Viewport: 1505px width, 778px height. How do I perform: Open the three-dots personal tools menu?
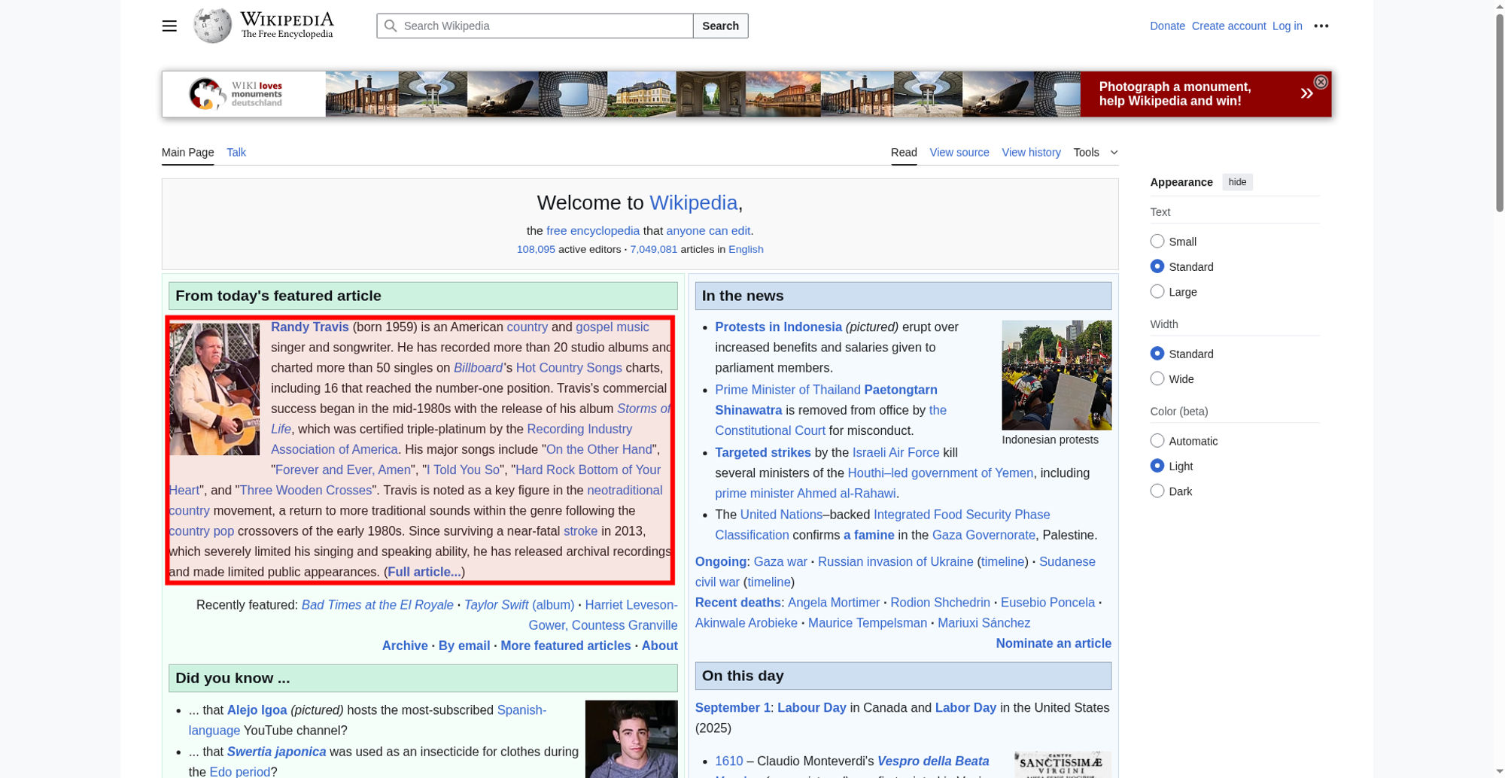coord(1321,26)
